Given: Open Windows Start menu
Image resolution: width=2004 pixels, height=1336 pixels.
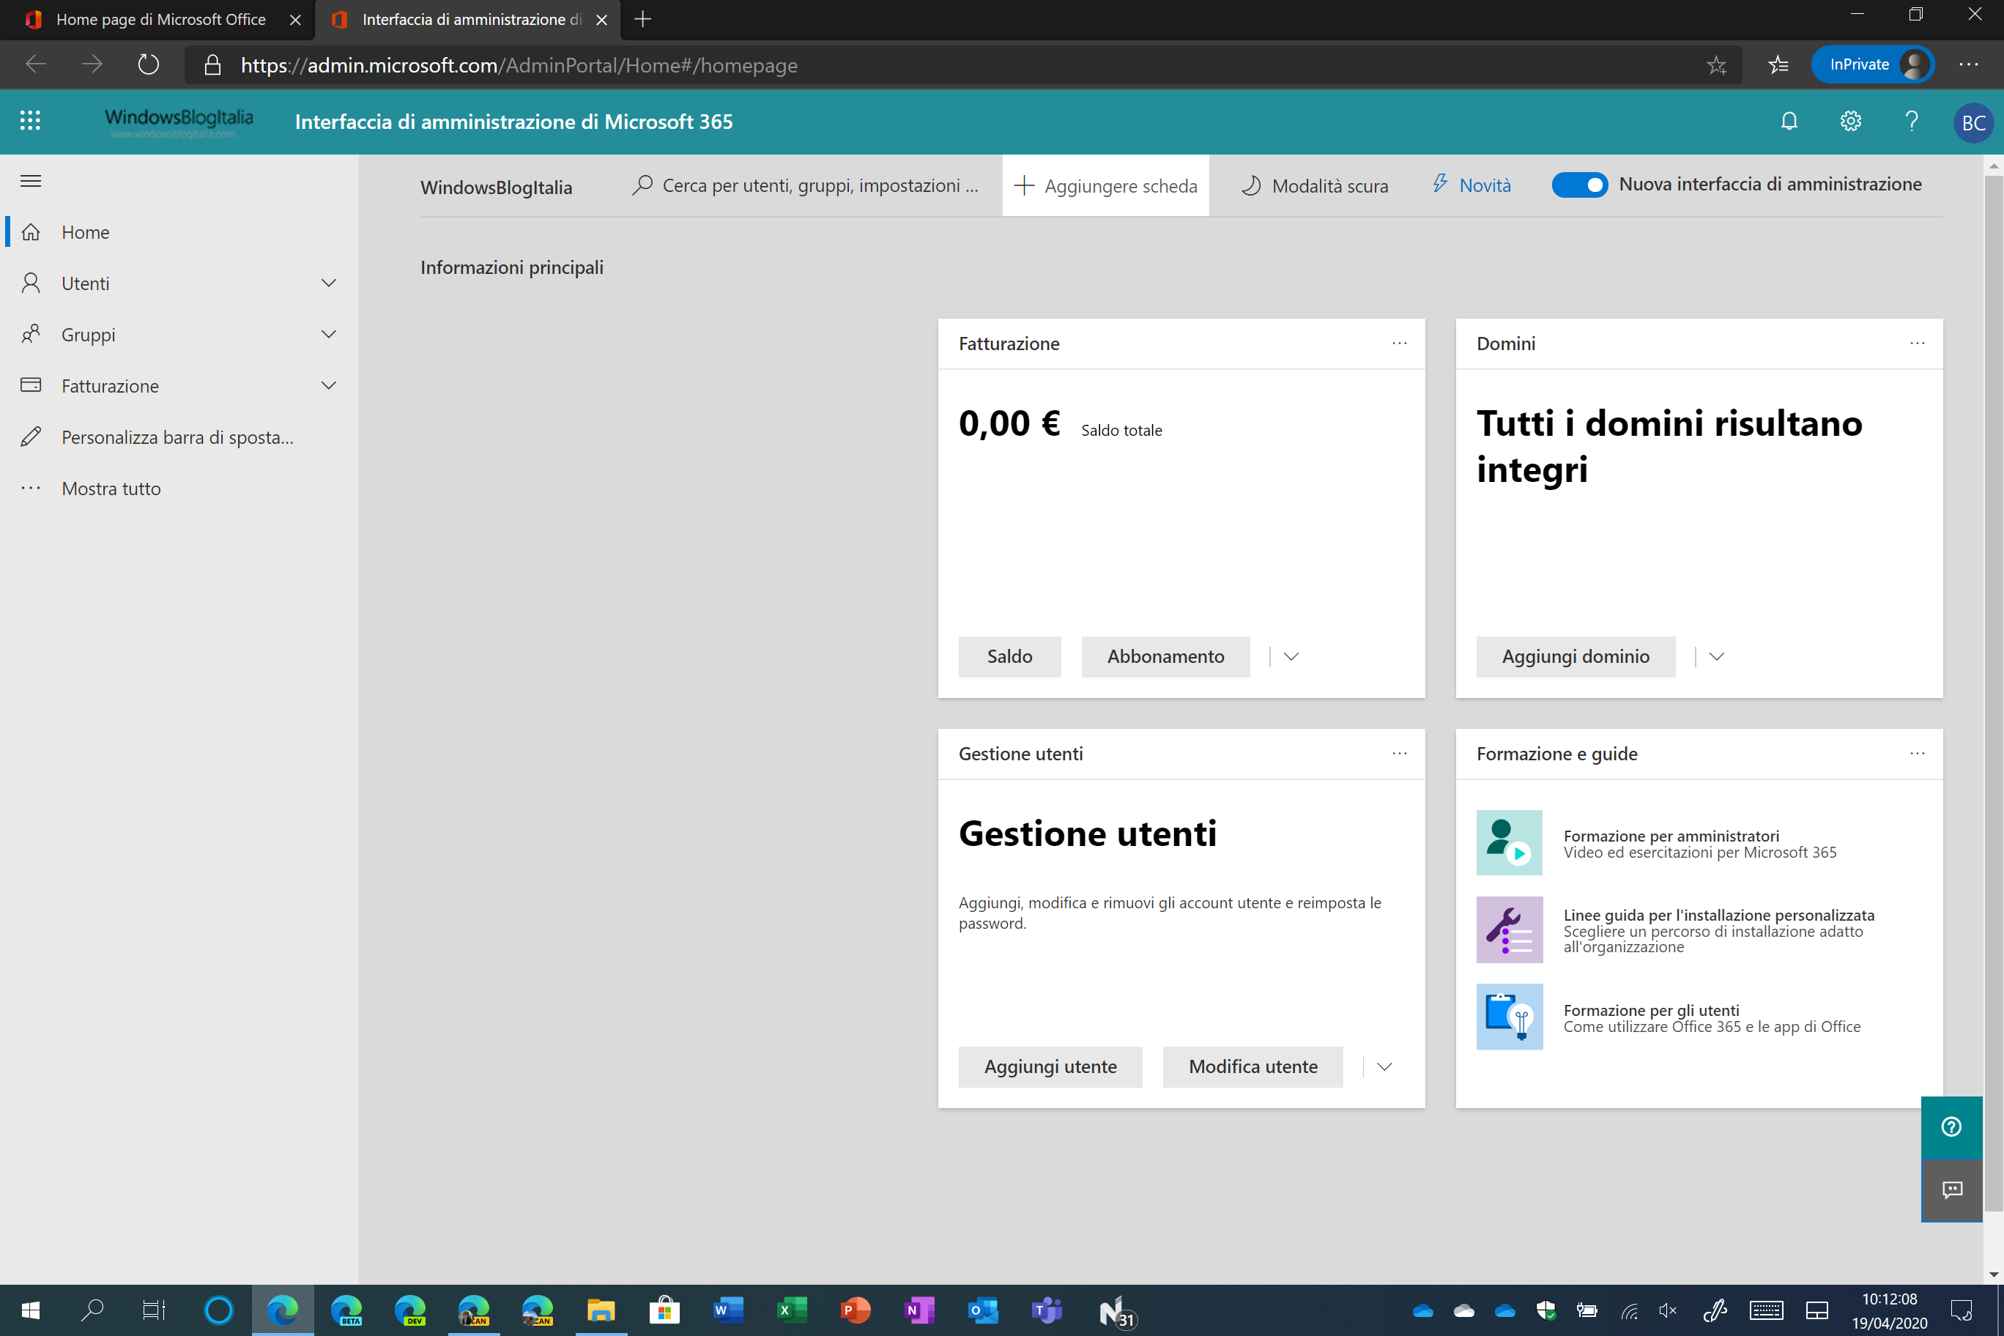Looking at the screenshot, I should coord(31,1310).
